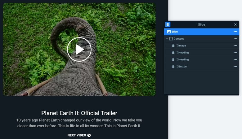Viewport: 242px width, 139px height.
Task: Select the Image layer
Action: pyautogui.click(x=202, y=46)
